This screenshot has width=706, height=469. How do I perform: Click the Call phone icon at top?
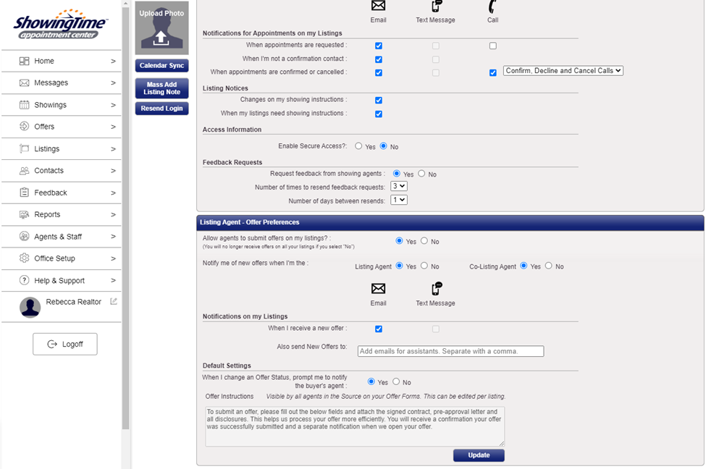pos(492,7)
